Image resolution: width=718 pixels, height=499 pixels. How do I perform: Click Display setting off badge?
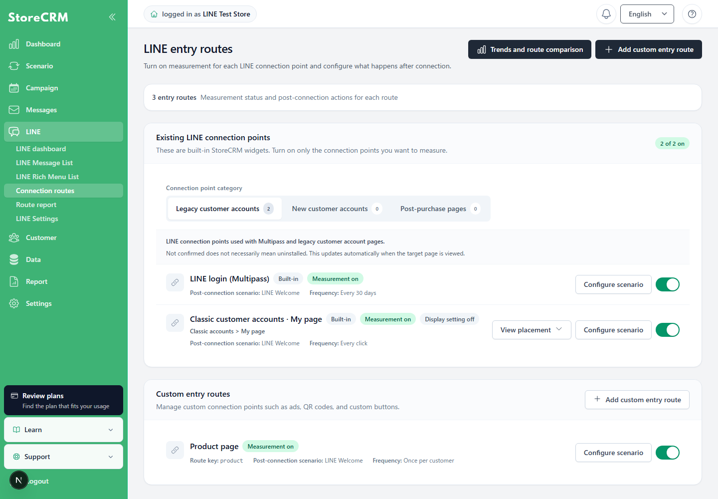tap(449, 319)
